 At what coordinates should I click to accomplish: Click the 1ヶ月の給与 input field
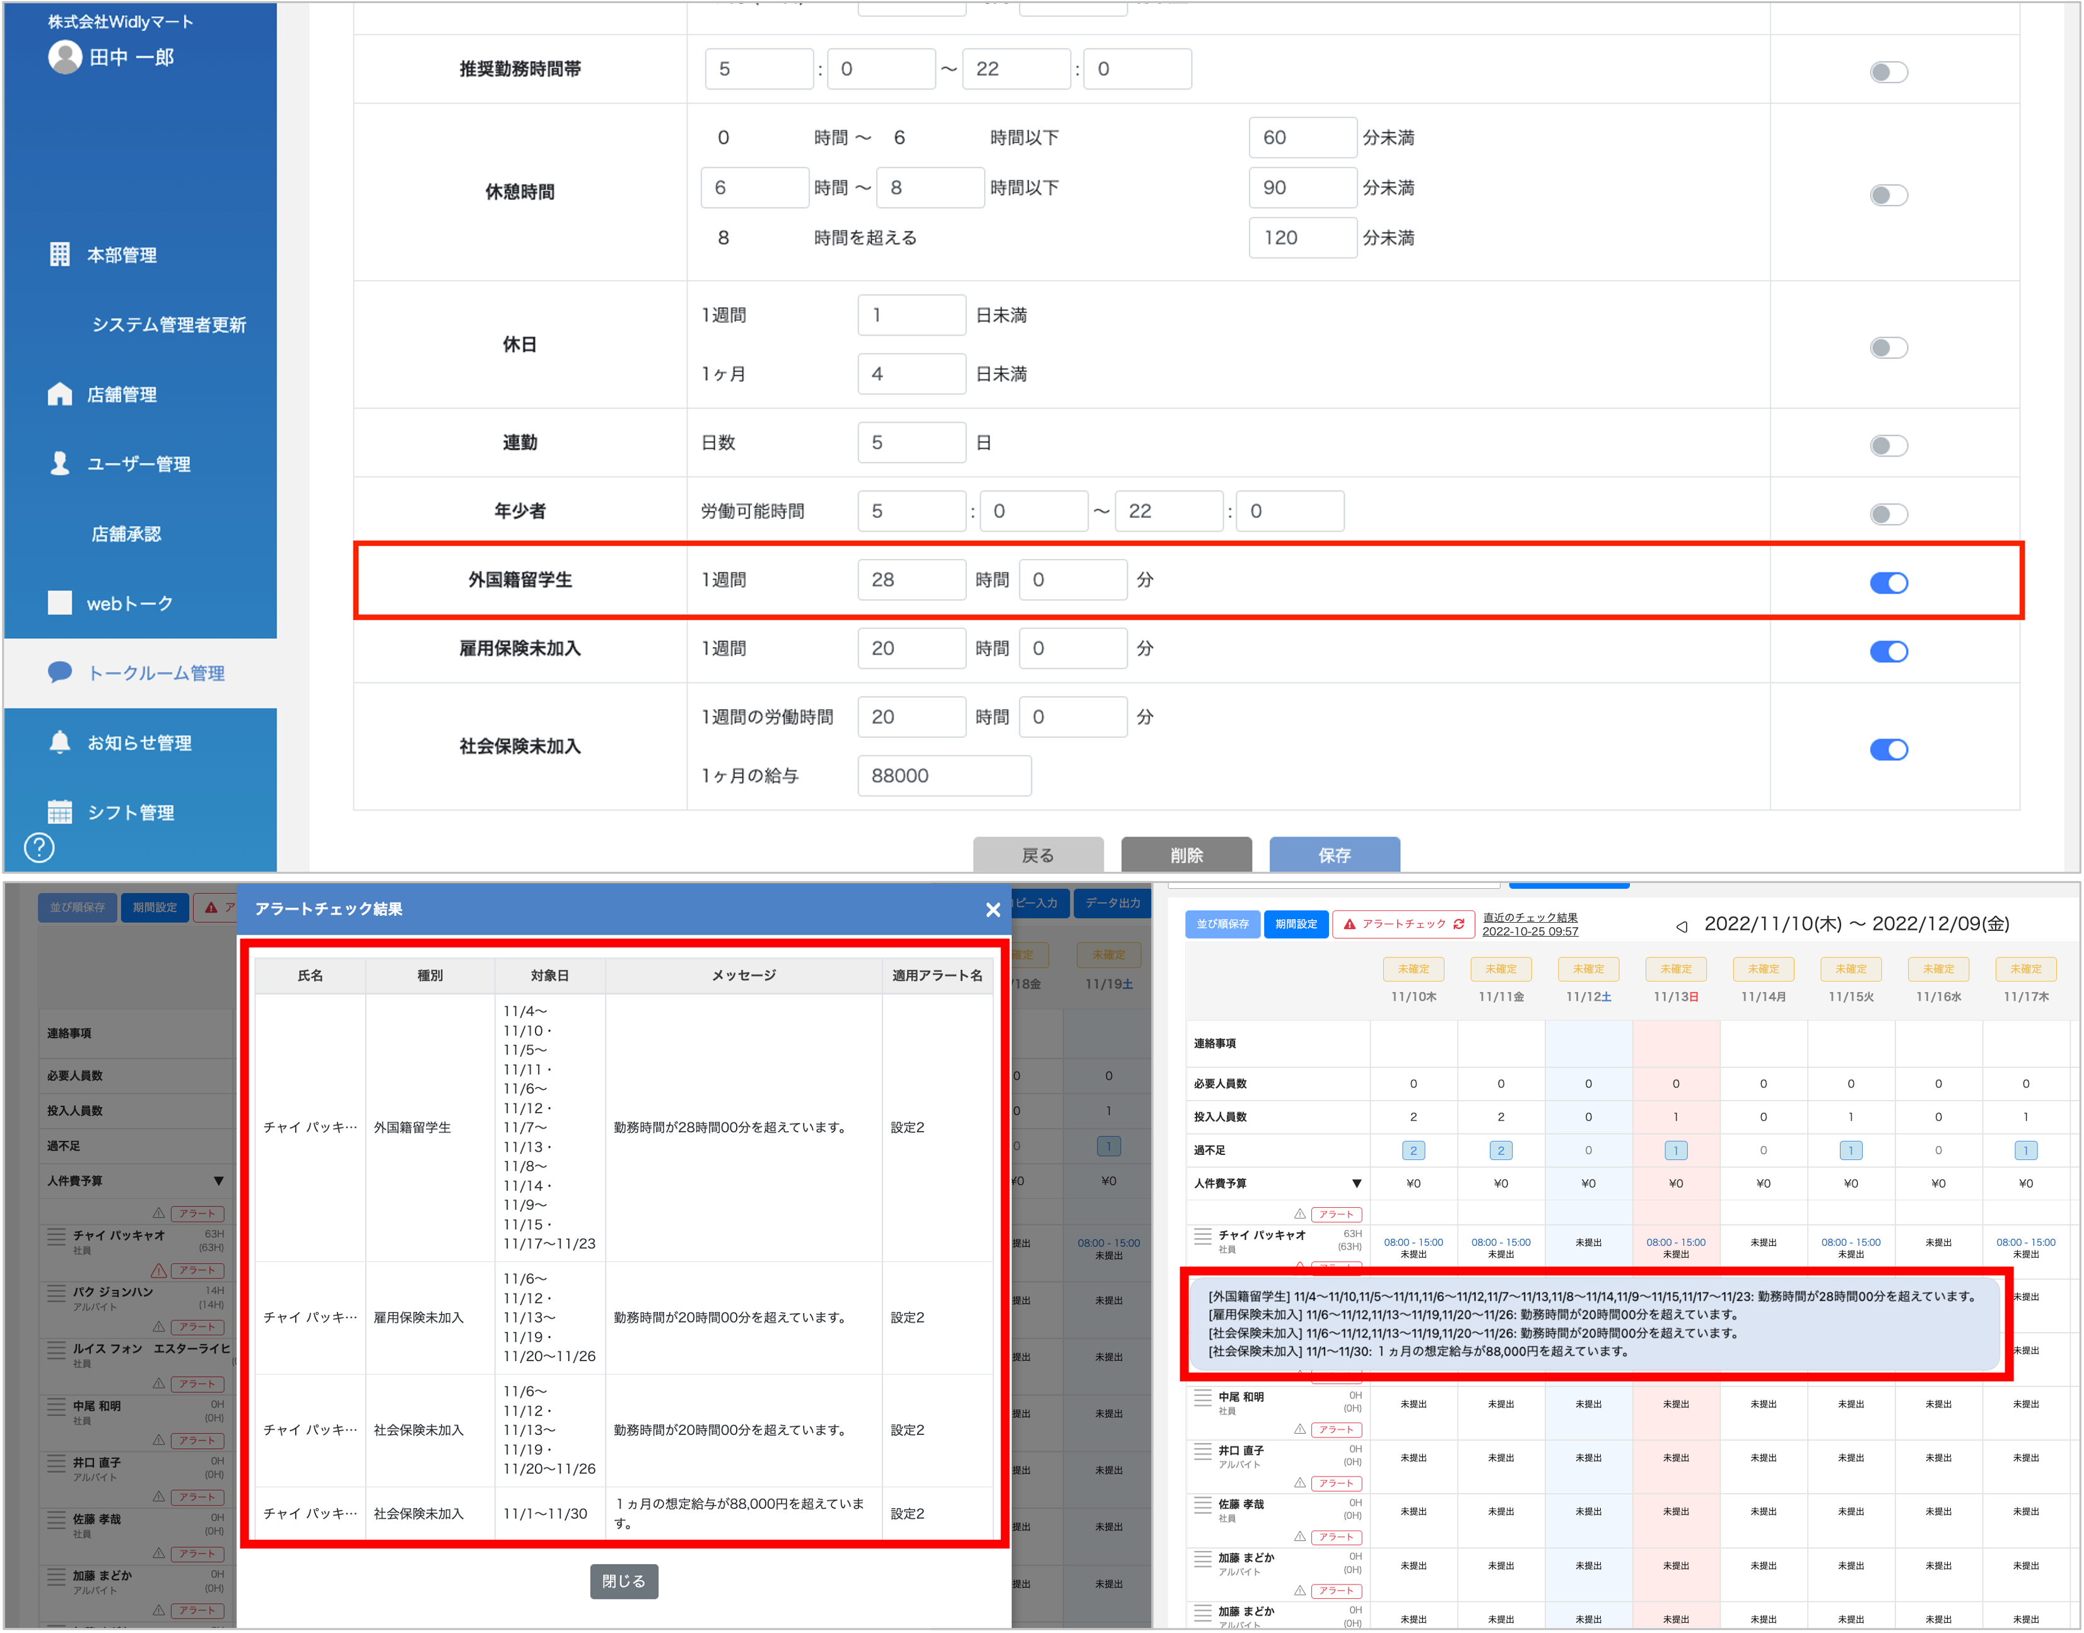[x=944, y=775]
